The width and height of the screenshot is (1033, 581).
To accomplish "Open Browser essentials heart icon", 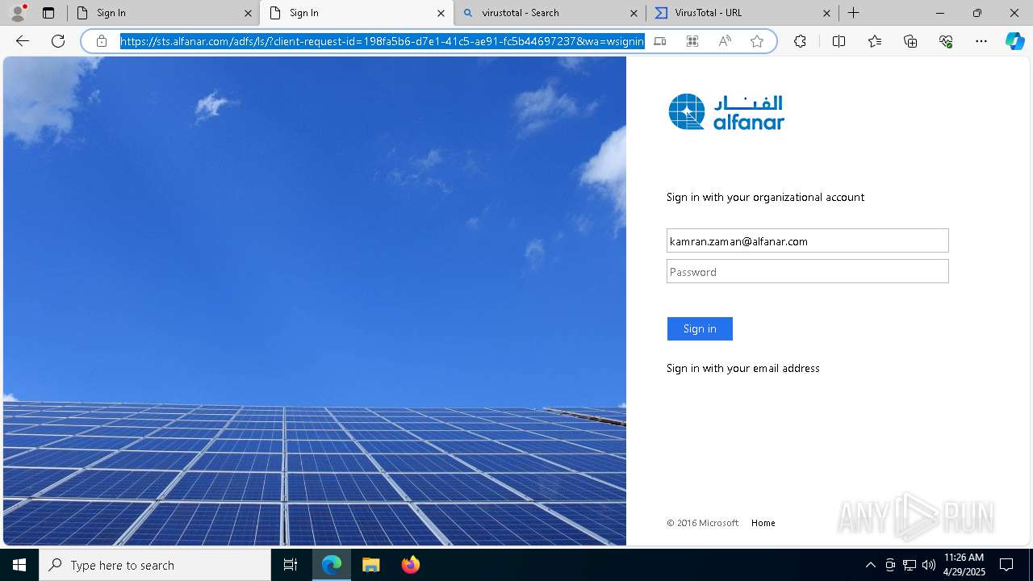I will [946, 41].
